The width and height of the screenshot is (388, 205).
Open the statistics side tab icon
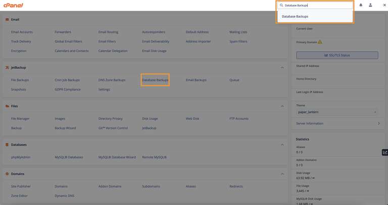[x=385, y=152]
